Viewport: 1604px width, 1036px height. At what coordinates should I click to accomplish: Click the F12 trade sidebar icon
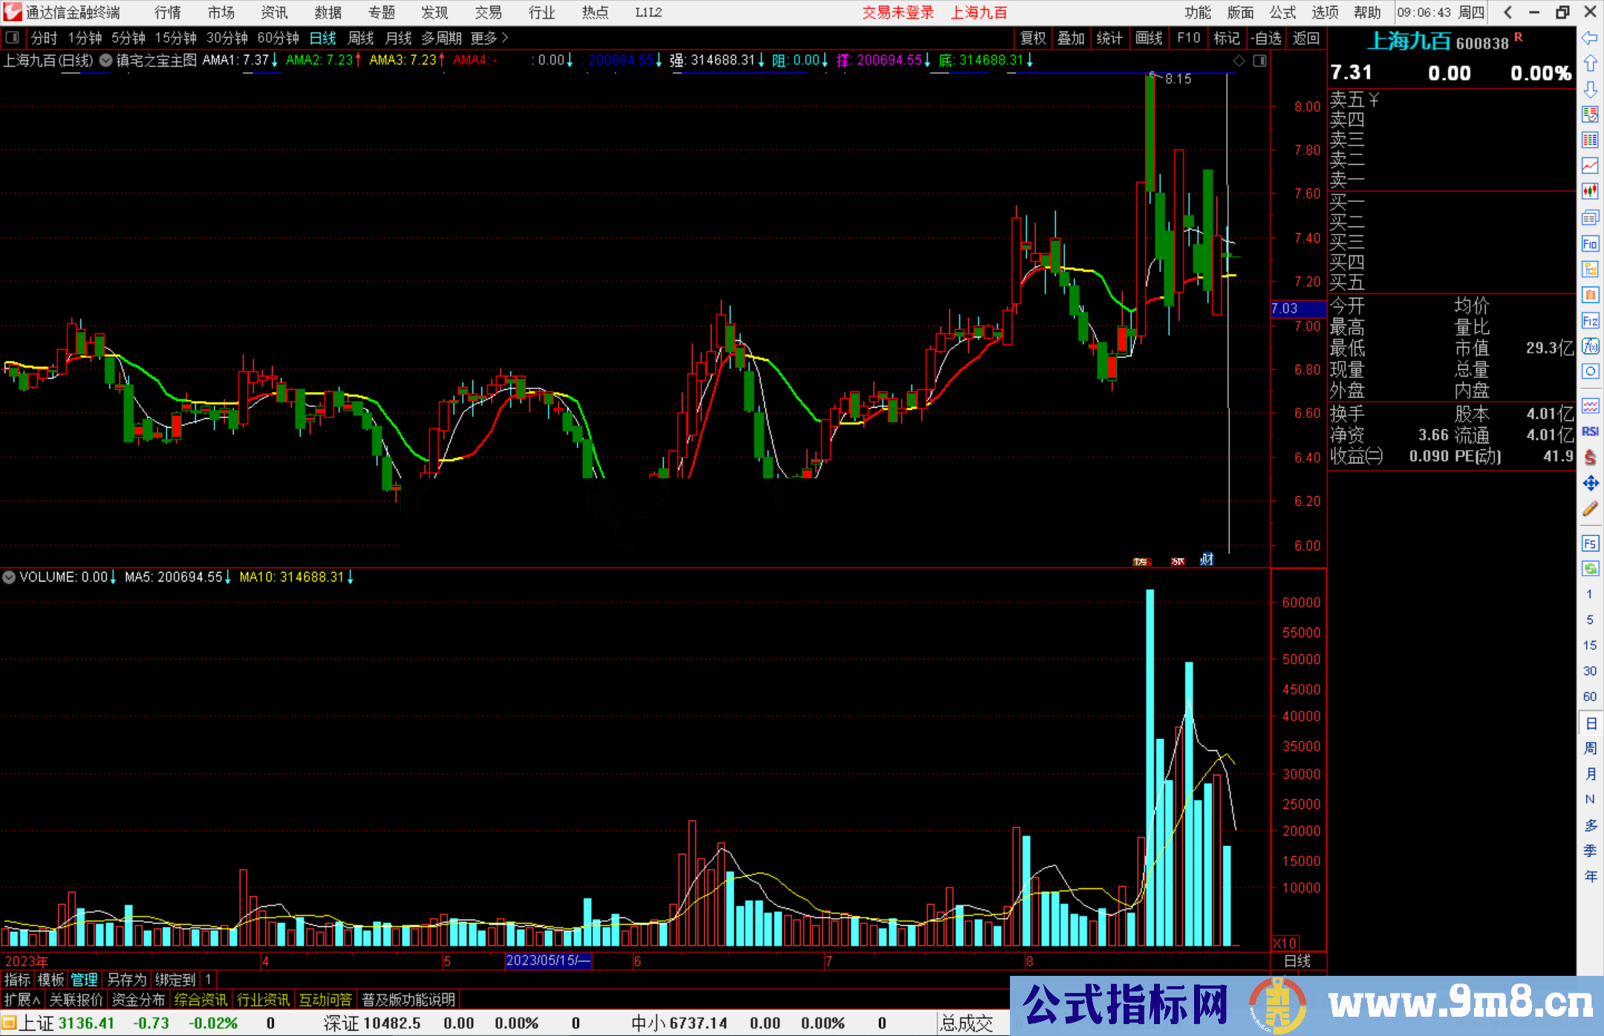[1590, 321]
